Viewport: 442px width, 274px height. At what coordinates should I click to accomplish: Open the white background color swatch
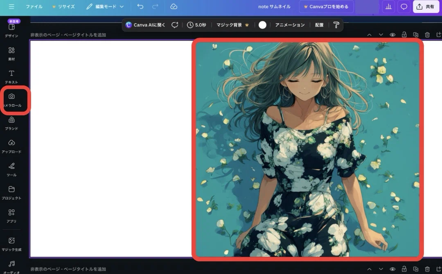pos(262,25)
